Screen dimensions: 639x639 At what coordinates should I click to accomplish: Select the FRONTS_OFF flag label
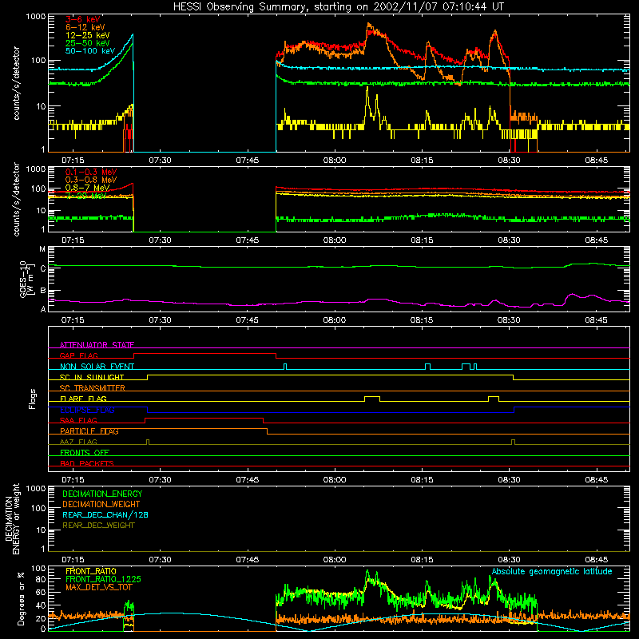point(85,453)
